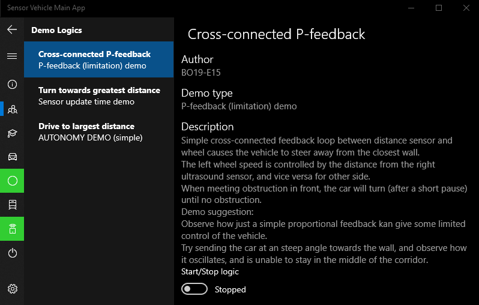The width and height of the screenshot is (479, 305).
Task: Click the back arrow icon
Action: (12, 29)
